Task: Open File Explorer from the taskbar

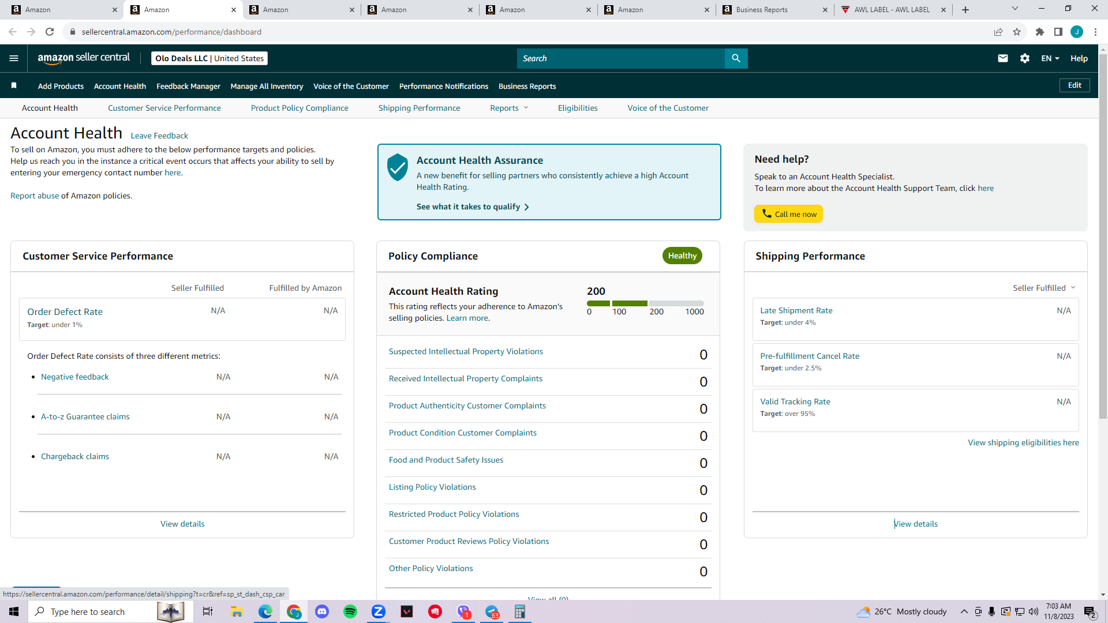Action: (237, 611)
